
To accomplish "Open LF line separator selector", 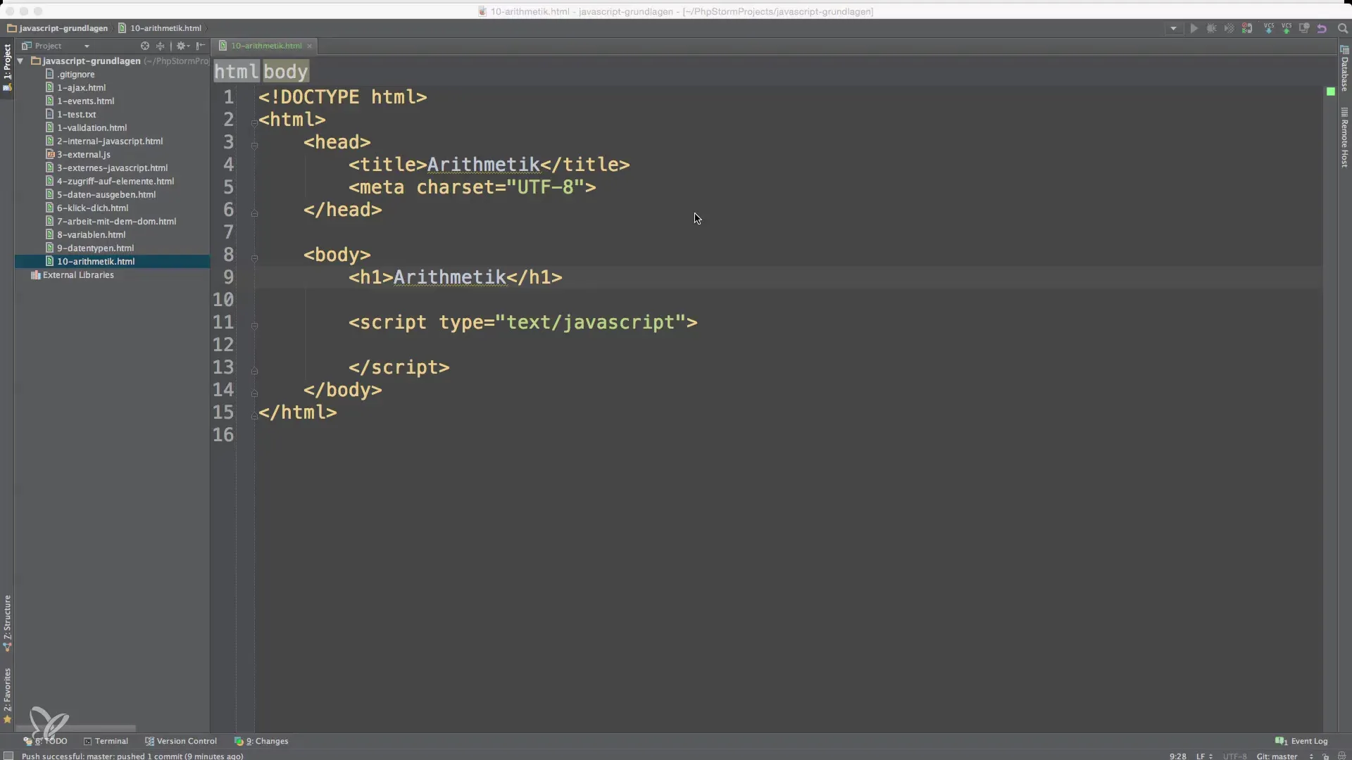I will [1204, 756].
